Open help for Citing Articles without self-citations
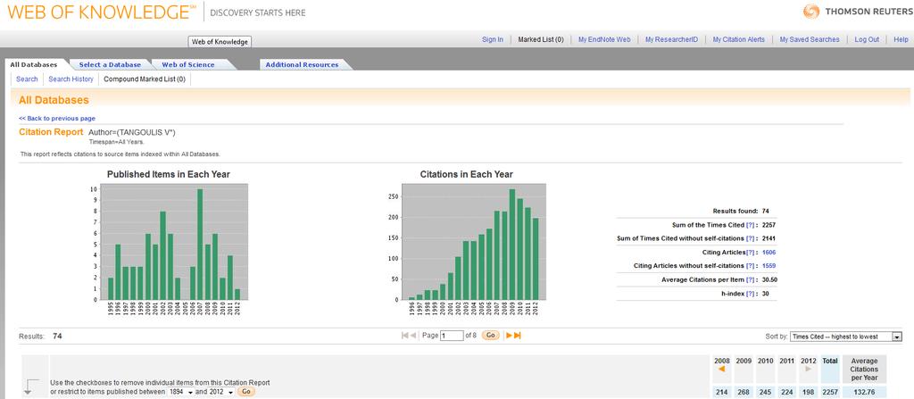 click(x=750, y=265)
